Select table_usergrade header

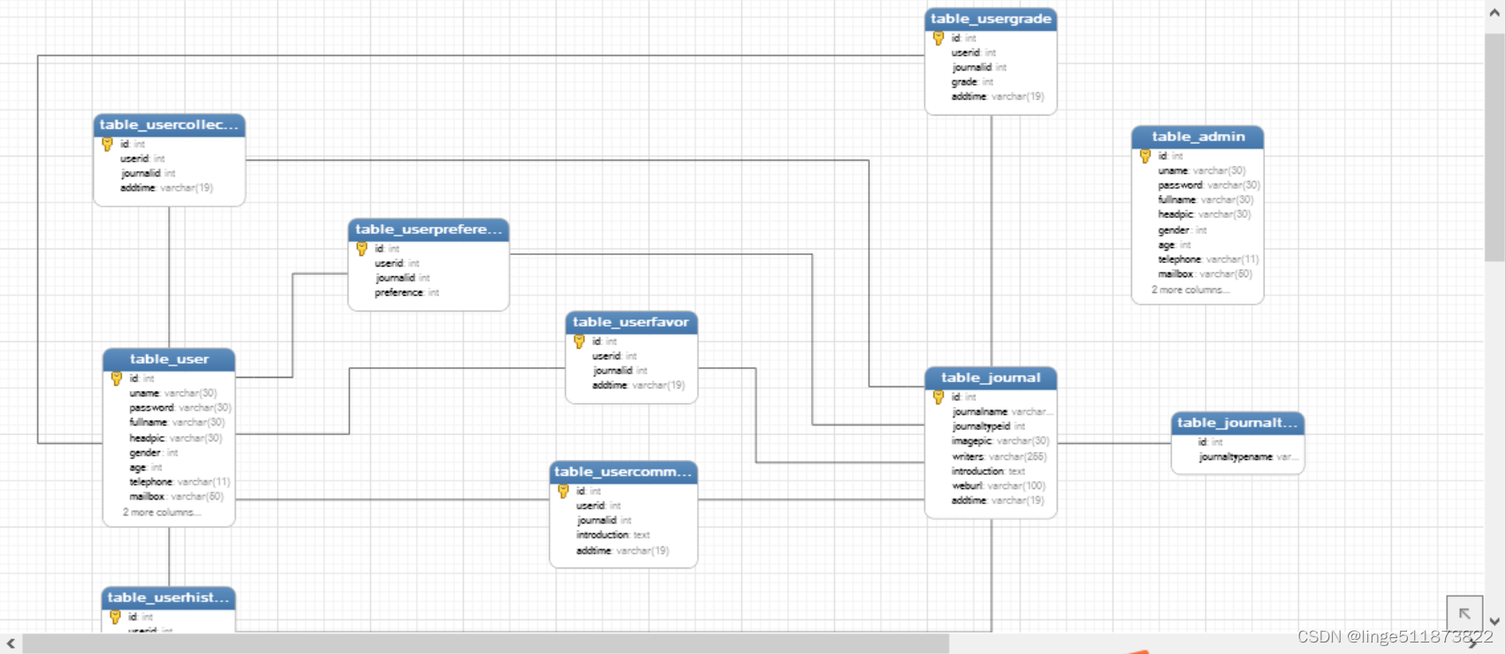point(991,19)
